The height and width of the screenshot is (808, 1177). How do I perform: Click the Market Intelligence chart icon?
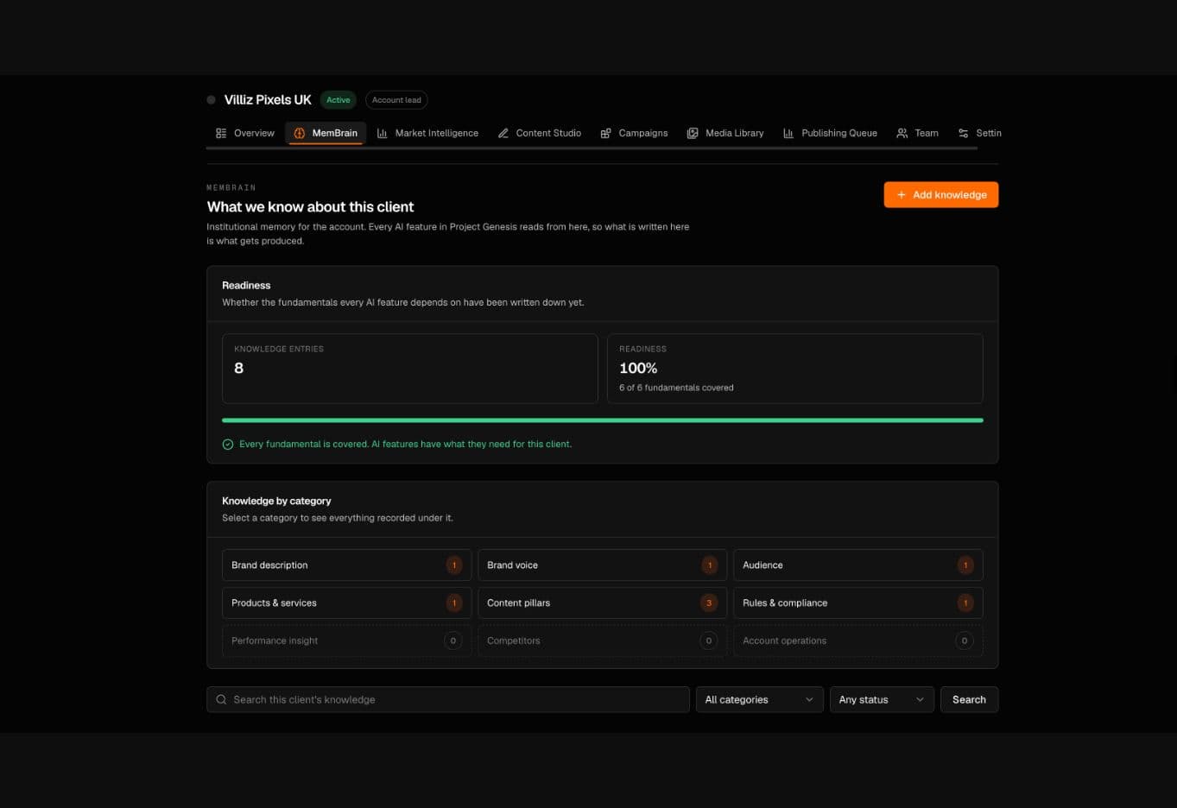[x=383, y=133]
